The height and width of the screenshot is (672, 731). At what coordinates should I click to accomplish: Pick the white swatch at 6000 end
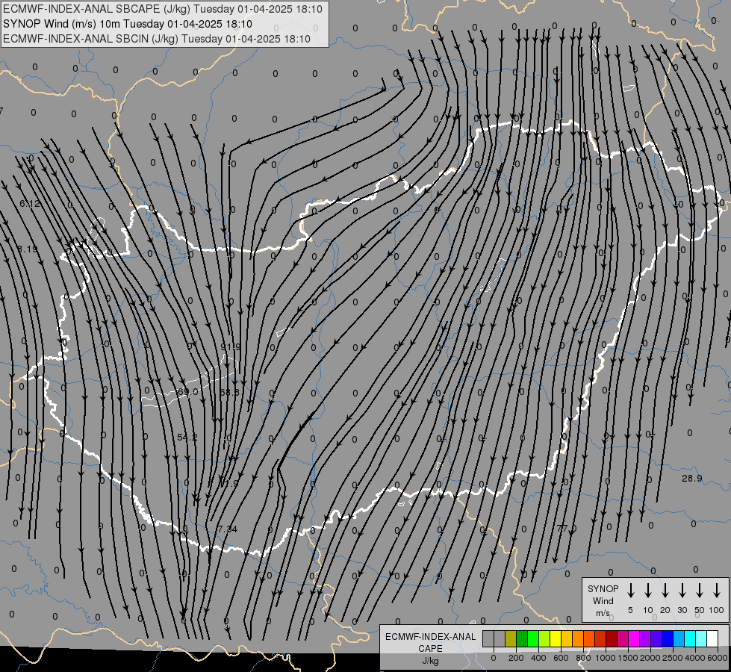tap(712, 638)
